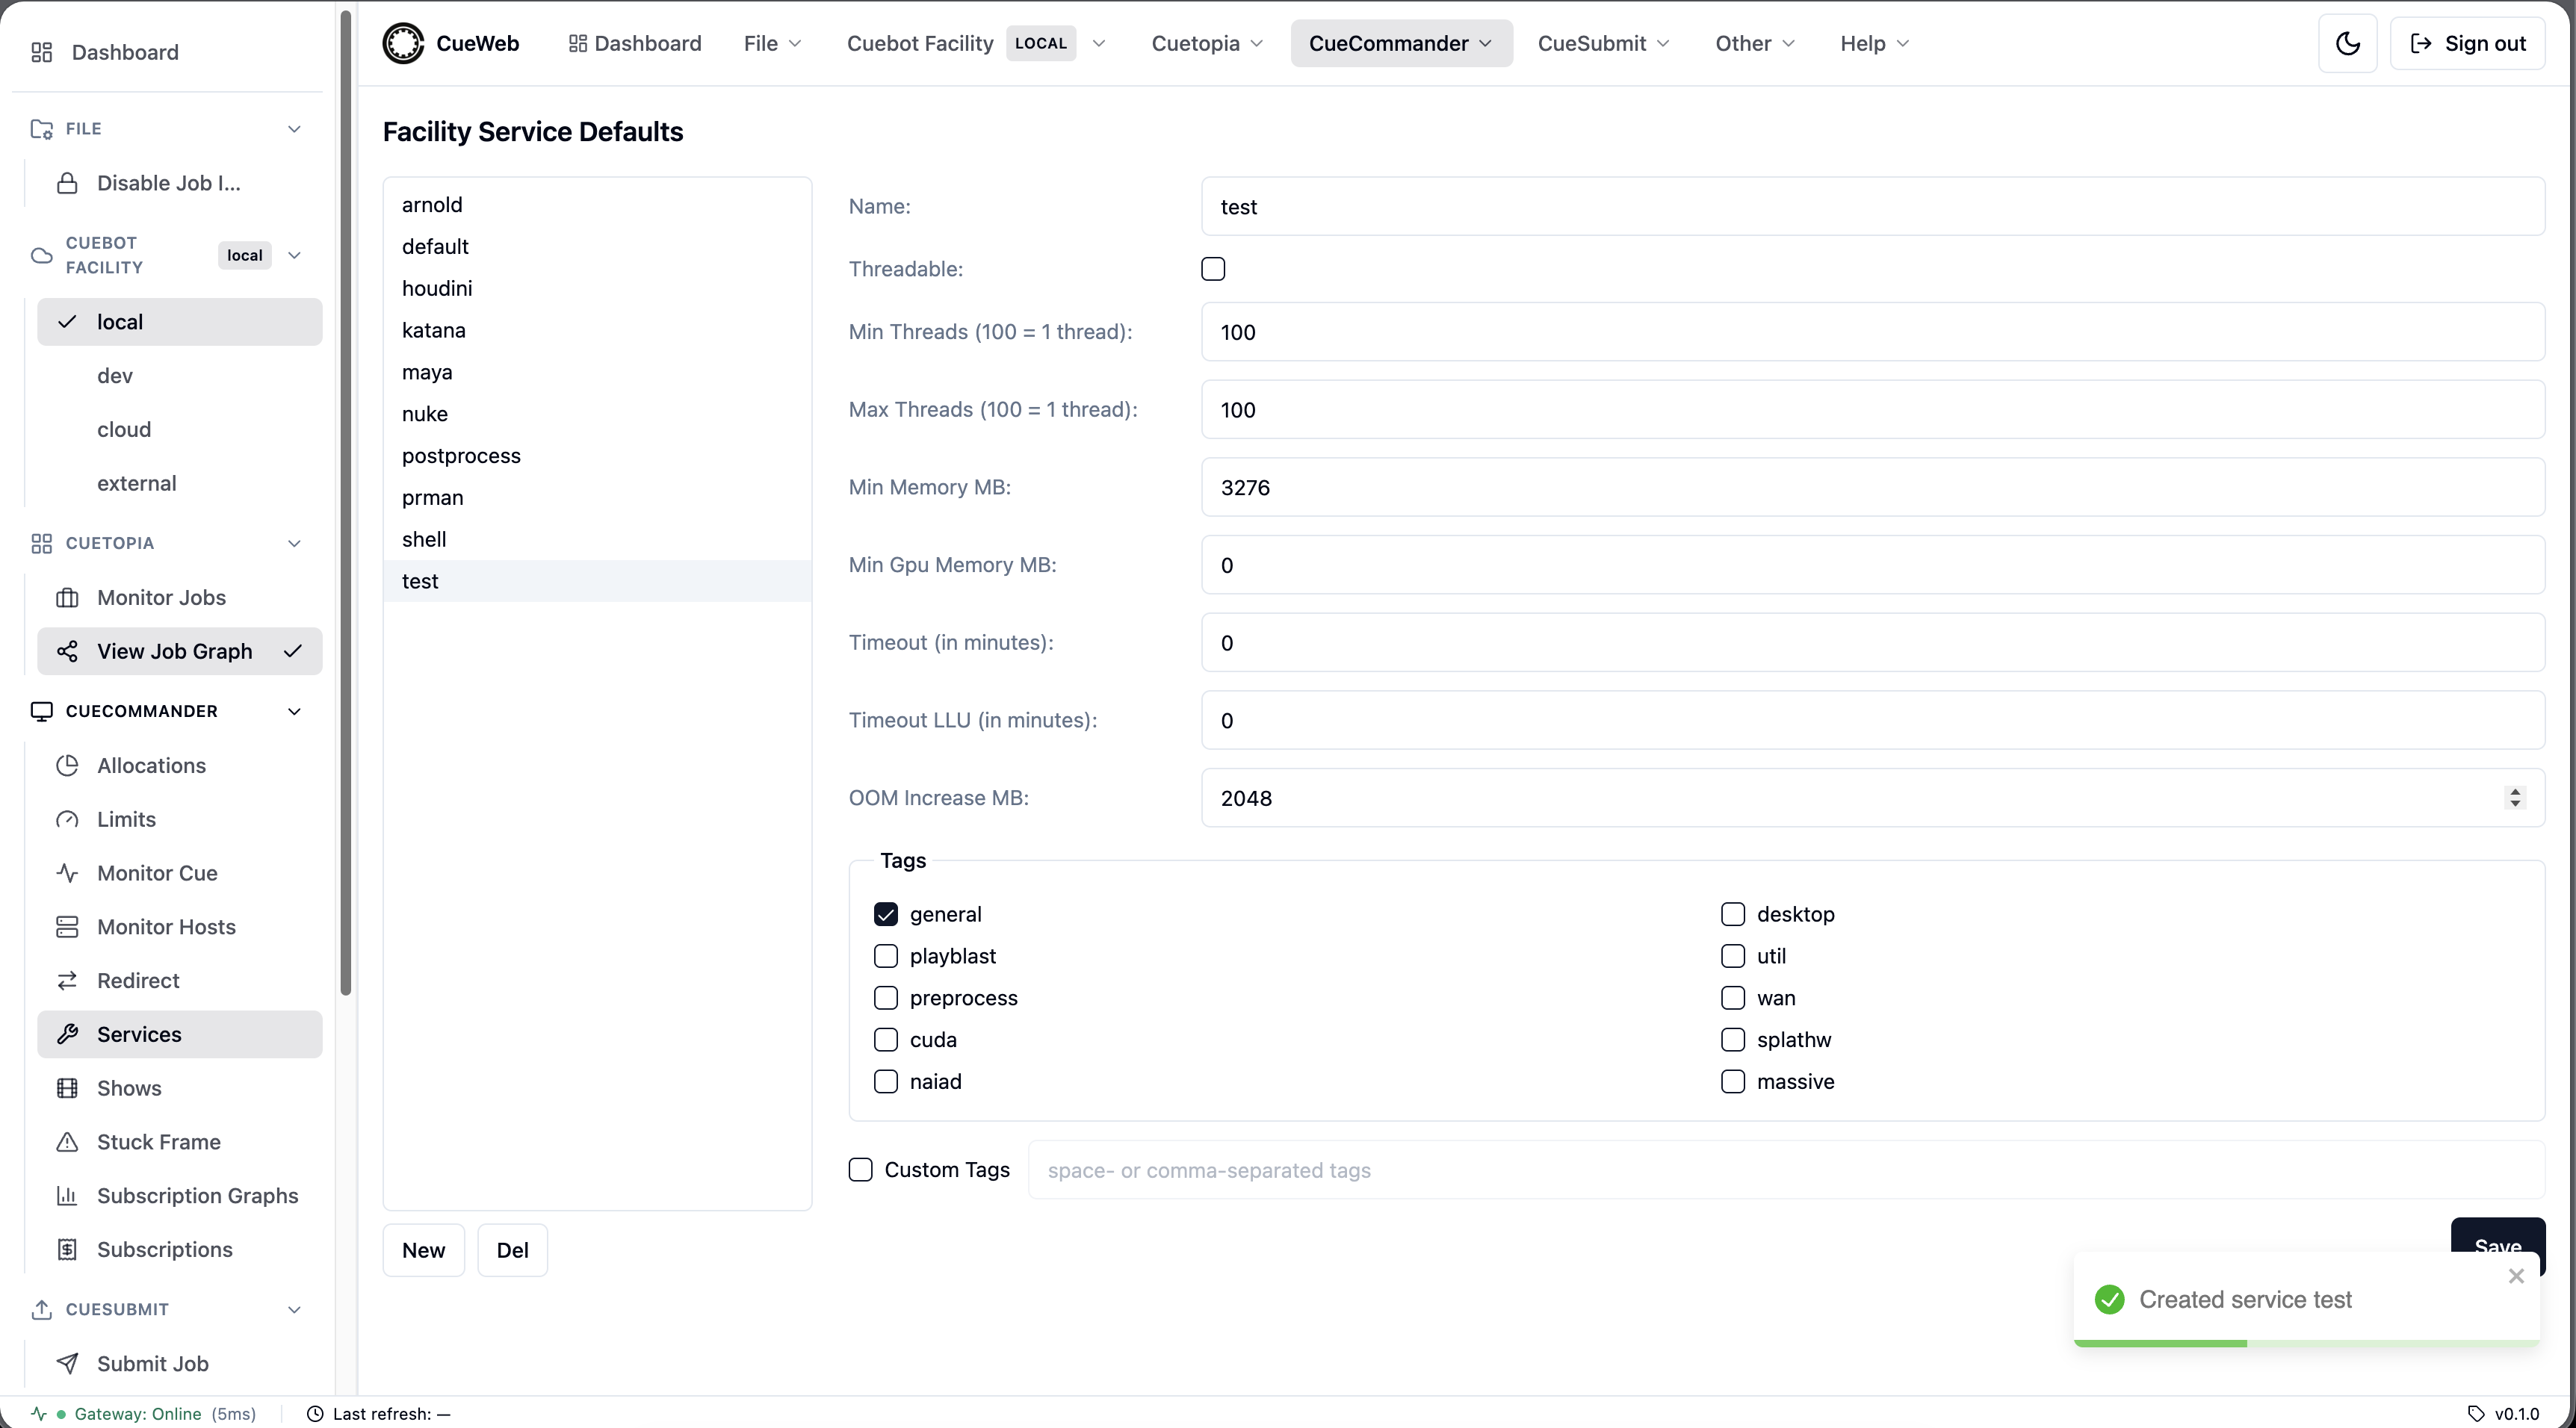This screenshot has width=2576, height=1428.
Task: Click the Del service button
Action: pos(512,1250)
